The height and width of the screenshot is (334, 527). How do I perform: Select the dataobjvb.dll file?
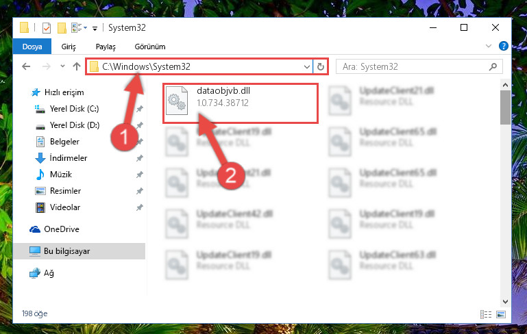(241, 103)
